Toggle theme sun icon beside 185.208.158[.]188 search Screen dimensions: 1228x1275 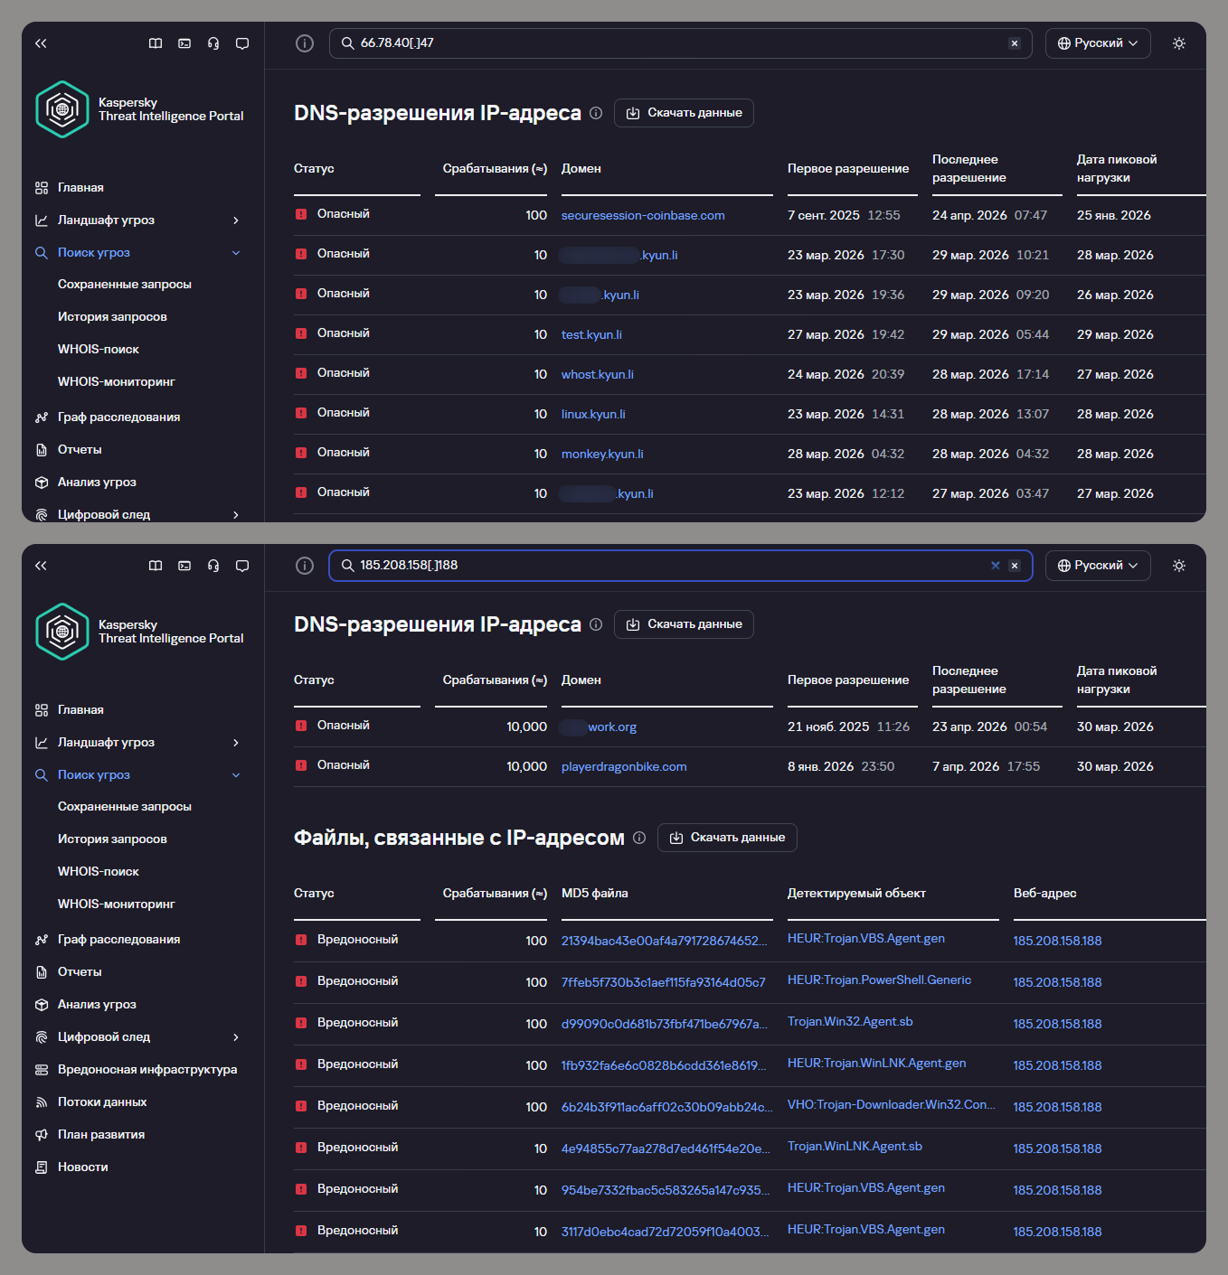1179,566
